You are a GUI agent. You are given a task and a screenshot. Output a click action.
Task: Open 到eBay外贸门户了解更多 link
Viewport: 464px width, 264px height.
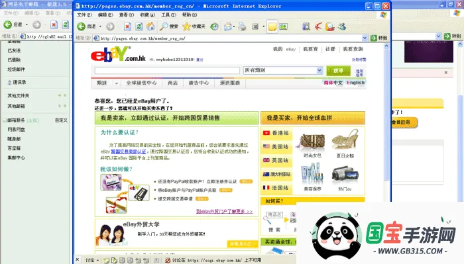click(224, 212)
